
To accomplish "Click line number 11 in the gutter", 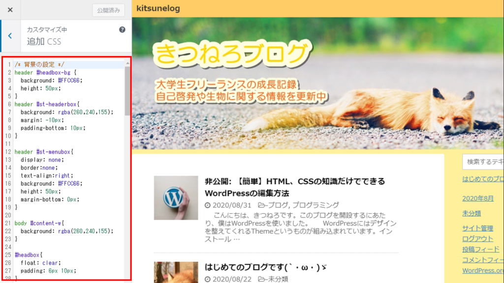I will [x=8, y=144].
